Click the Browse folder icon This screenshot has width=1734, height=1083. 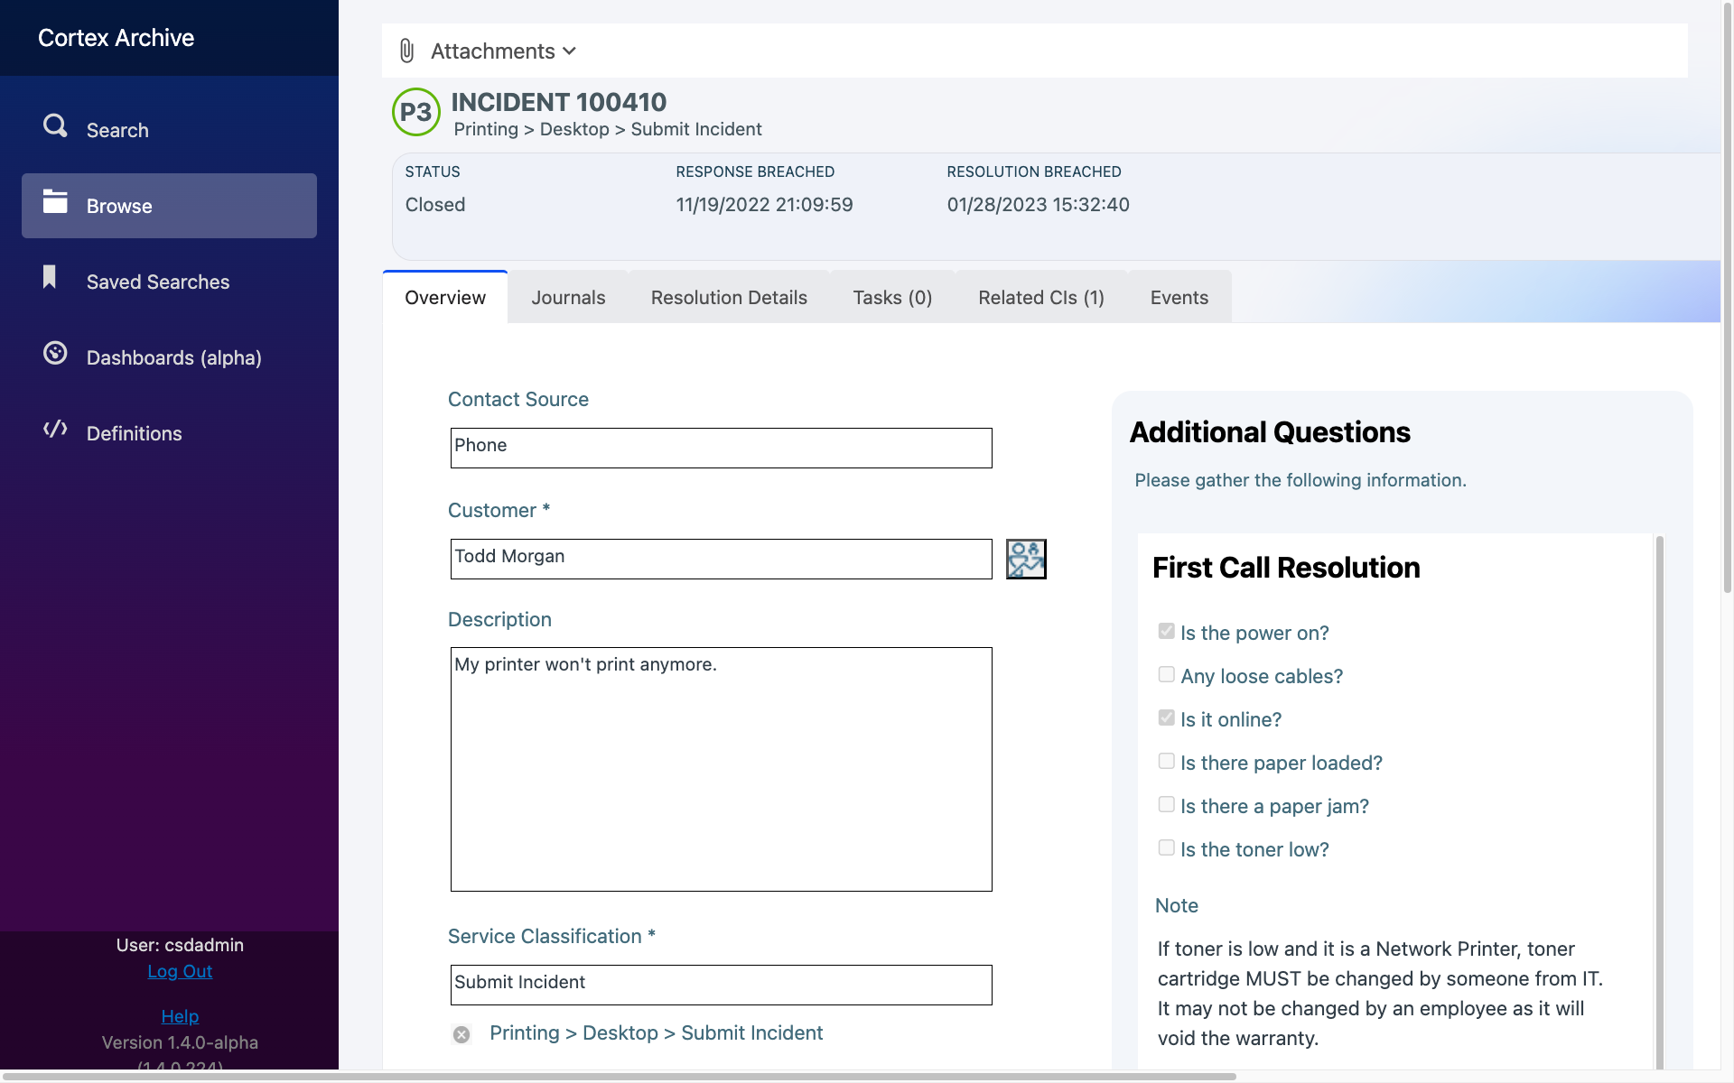(x=55, y=204)
